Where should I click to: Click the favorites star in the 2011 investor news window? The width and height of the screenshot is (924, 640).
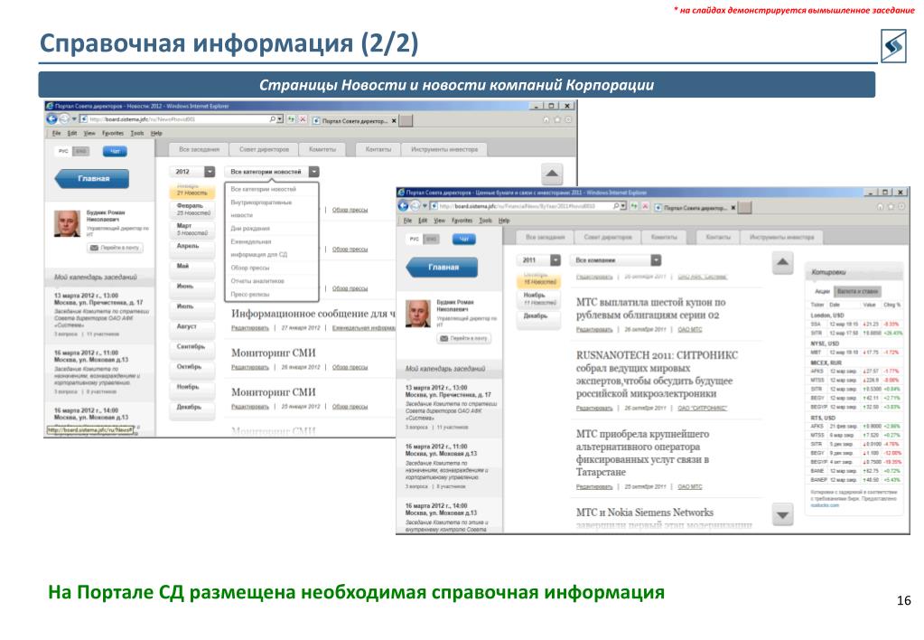click(891, 206)
